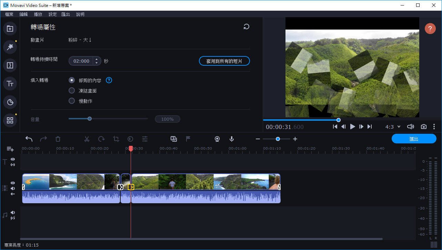Click the timeline zoom slider handle
Viewport: 442px width, 250px height.
coord(278,139)
